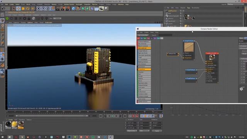Viewport: 247px width, 139px height.
Task: Select the Rotate tool
Action: tap(28, 8)
